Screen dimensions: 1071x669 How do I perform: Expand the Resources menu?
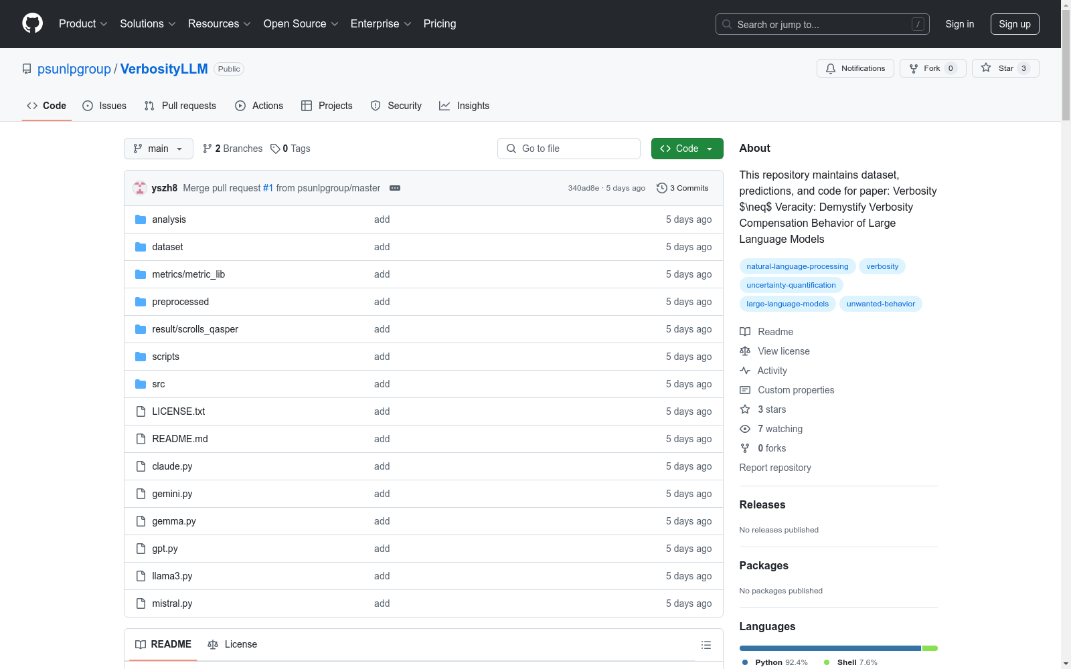click(x=220, y=23)
